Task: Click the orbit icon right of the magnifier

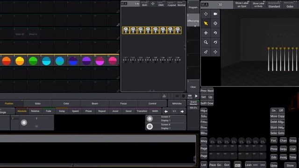Action: (x=215, y=42)
